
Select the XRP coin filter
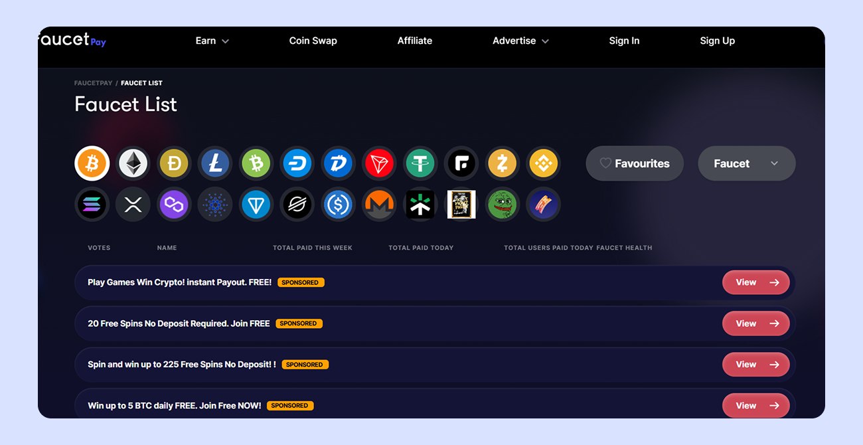(133, 205)
